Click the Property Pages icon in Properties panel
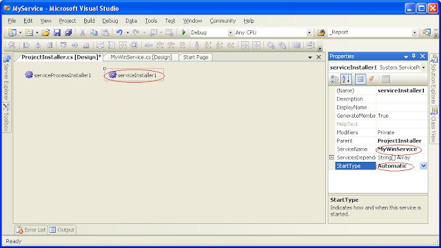This screenshot has width=441, height=248. pyautogui.click(x=386, y=79)
